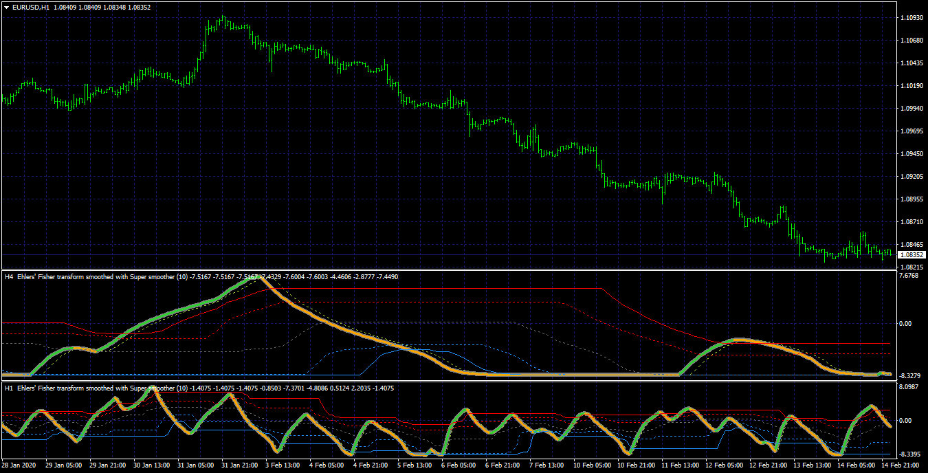The height and width of the screenshot is (473, 928).
Task: Click the triangle arrow beside EURUSD,H1
Action: pos(6,7)
